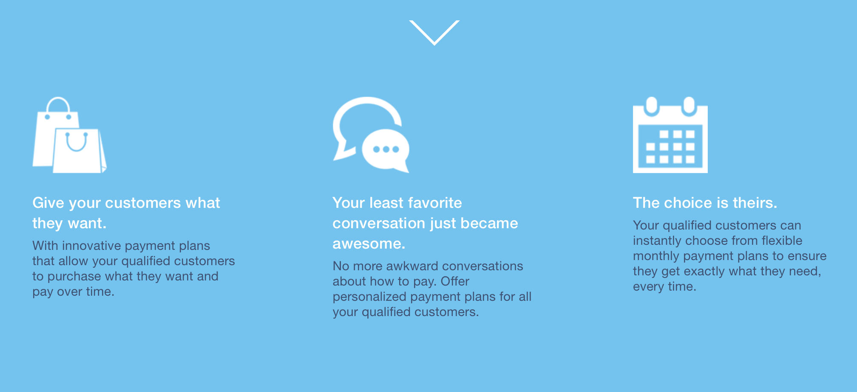
Task: Click the left calendar binder ring
Action: (651, 106)
